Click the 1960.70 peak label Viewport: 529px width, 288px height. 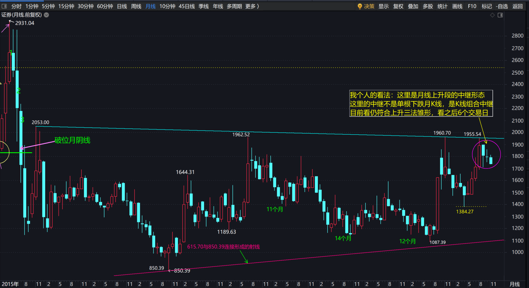point(442,133)
